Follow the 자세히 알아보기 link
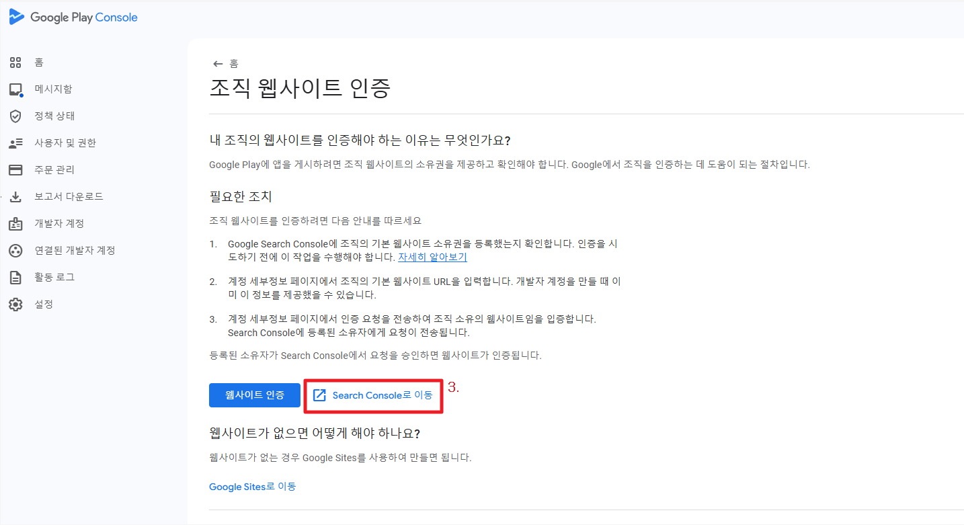Viewport: 964px width, 525px height. (x=432, y=257)
